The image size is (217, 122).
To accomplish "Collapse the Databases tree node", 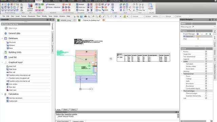I will coord(2,38).
